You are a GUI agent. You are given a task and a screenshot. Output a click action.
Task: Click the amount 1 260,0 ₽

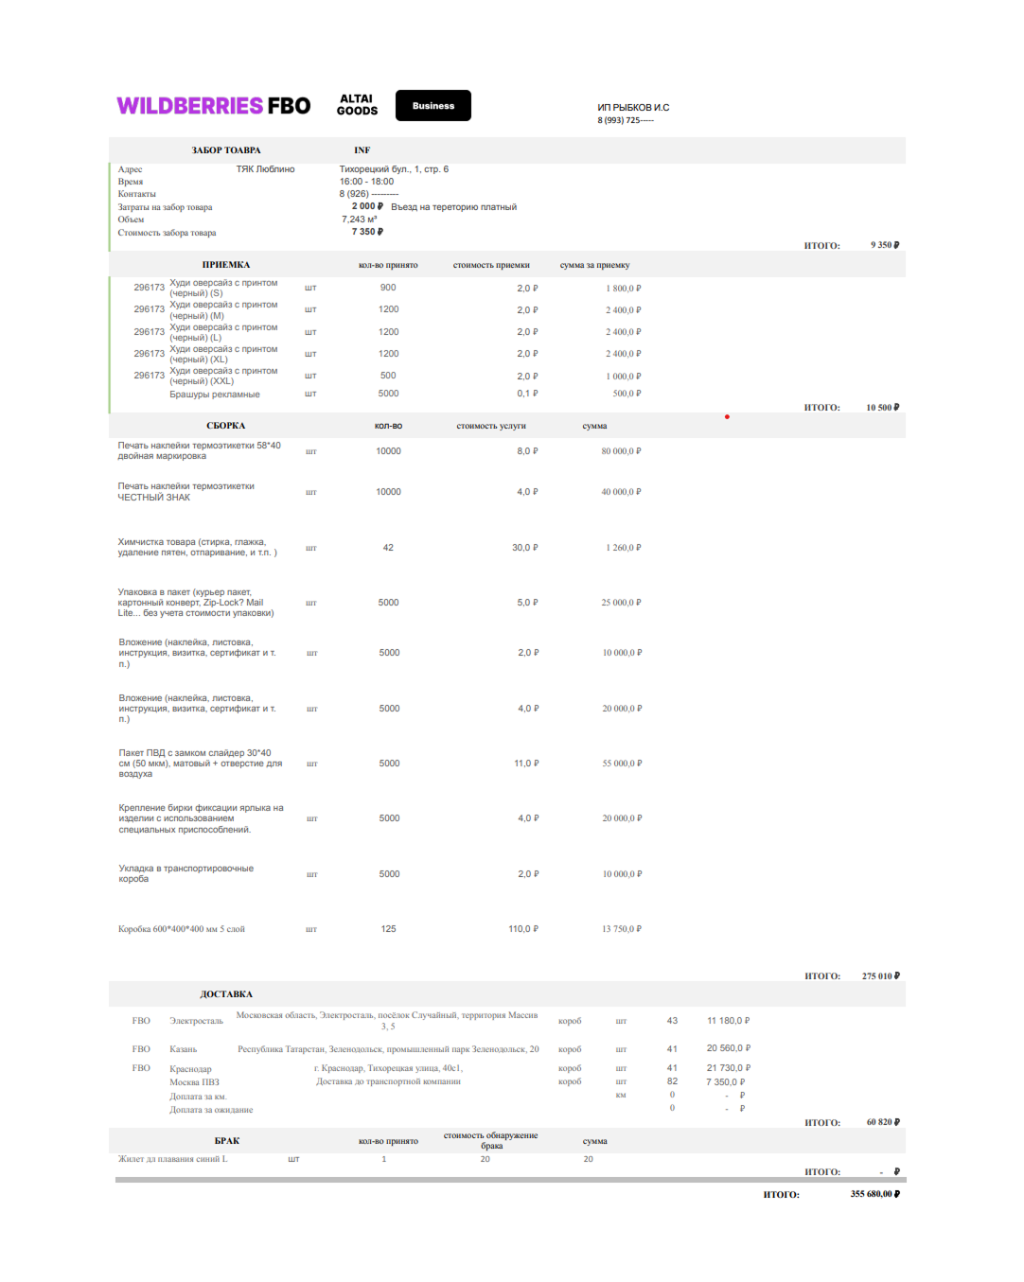(x=624, y=548)
